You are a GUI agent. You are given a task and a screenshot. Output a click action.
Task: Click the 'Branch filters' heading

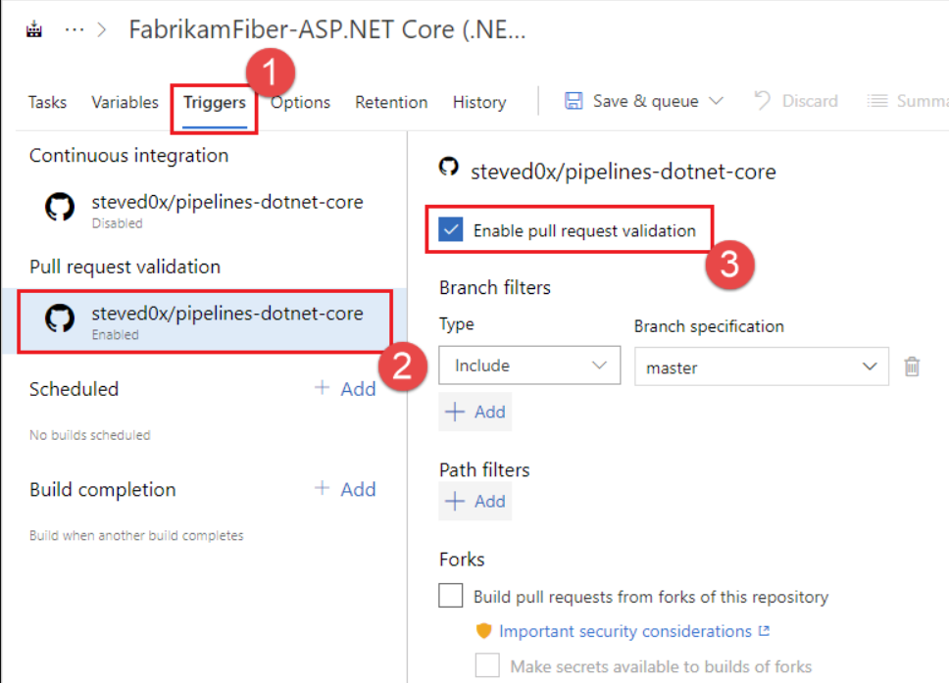[495, 287]
